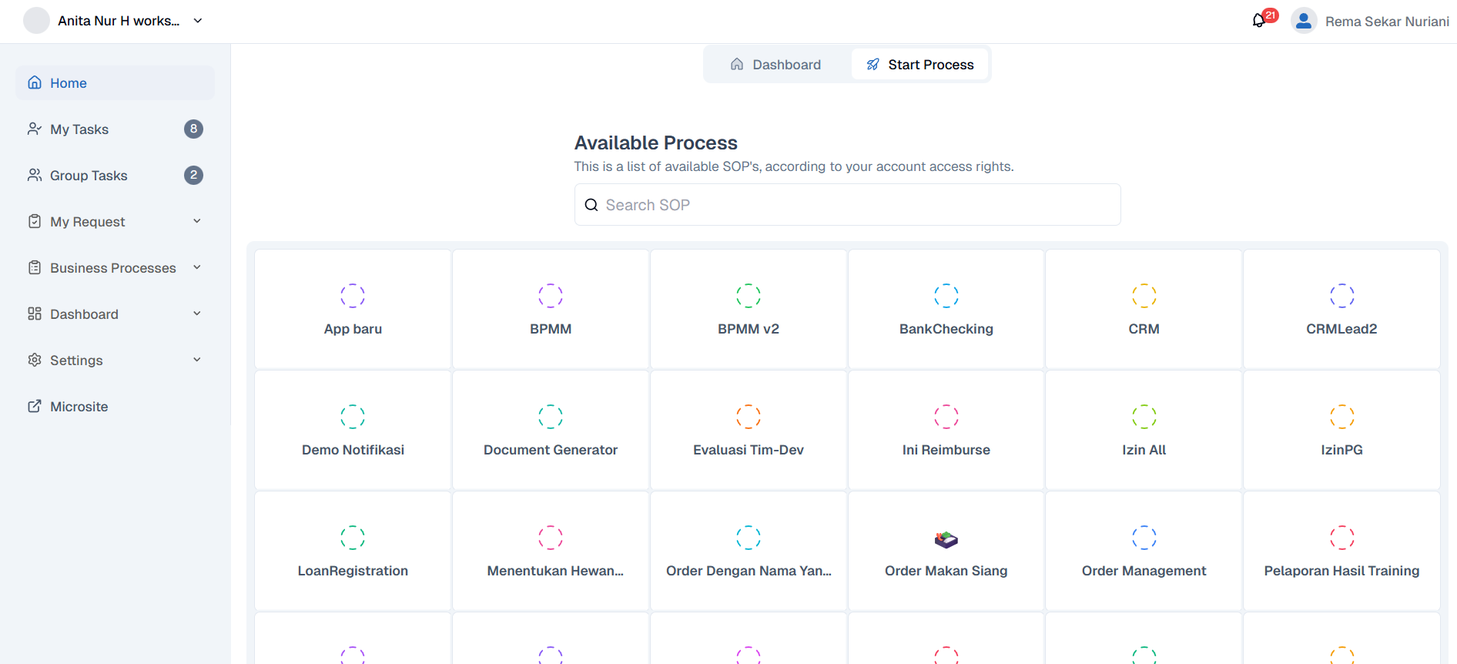Open the BPMM v2 process
This screenshot has height=664, width=1457.
(x=749, y=309)
